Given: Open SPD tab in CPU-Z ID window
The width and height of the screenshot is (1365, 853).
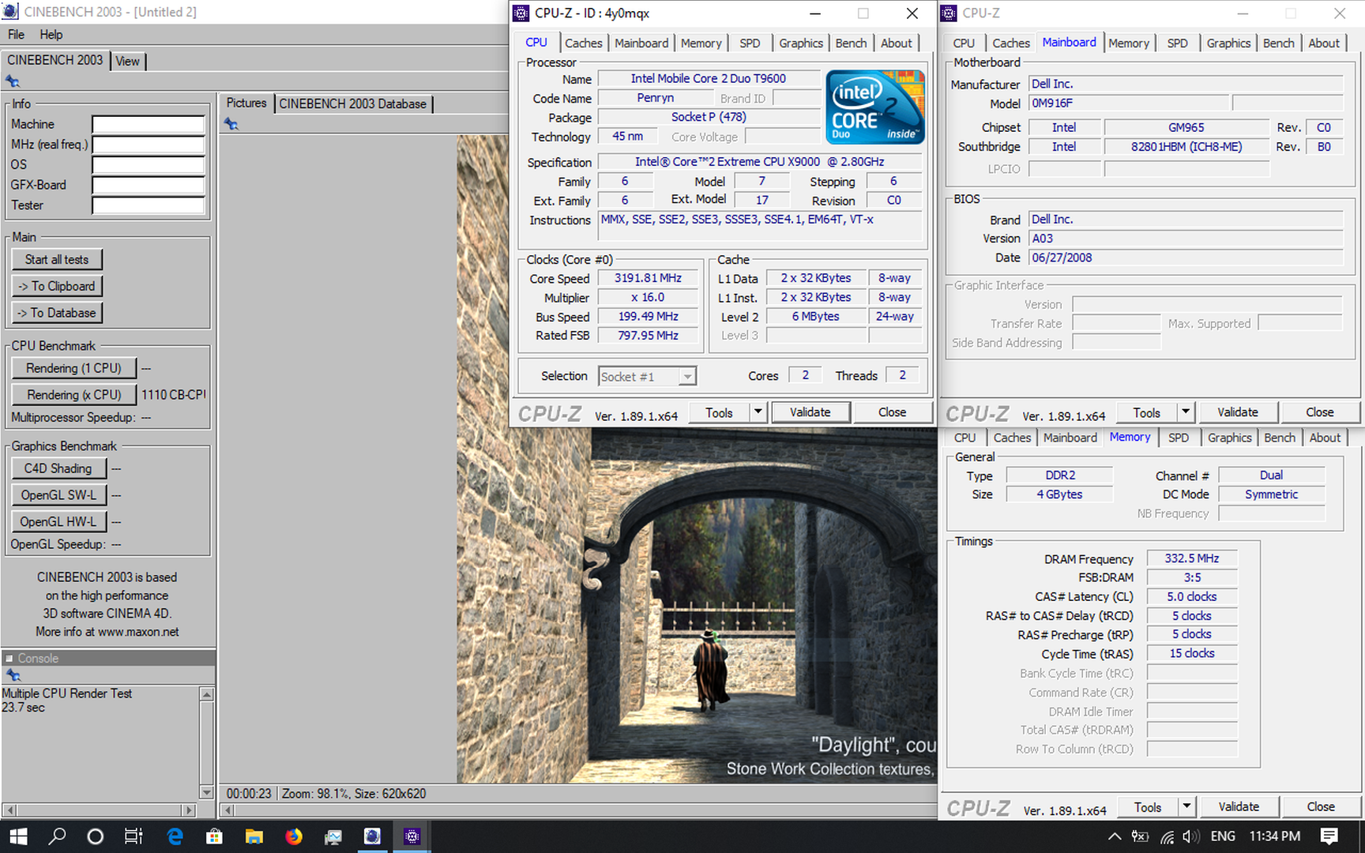Looking at the screenshot, I should click(x=750, y=43).
